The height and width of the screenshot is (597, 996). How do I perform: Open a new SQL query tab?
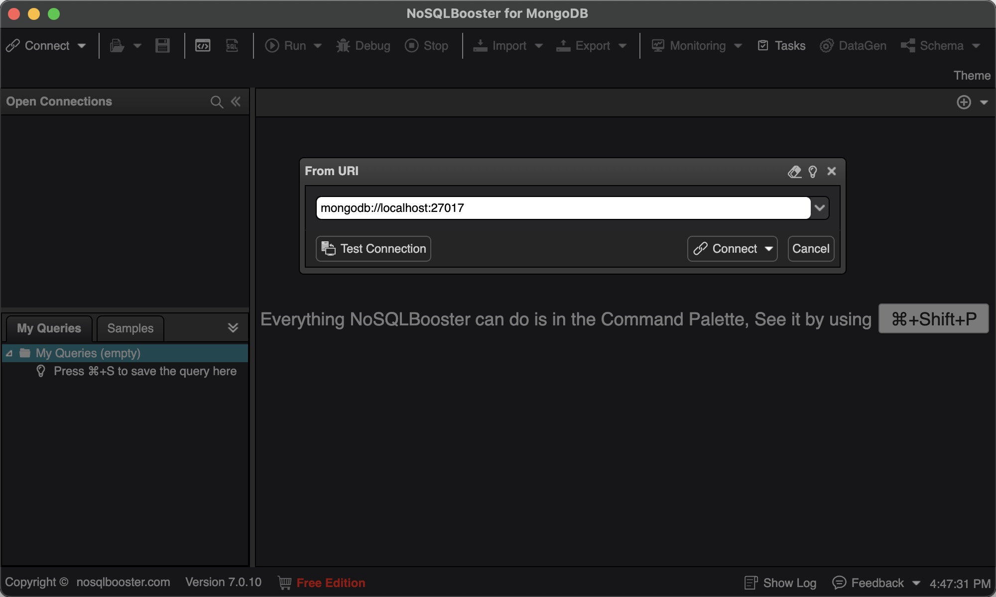(x=232, y=45)
